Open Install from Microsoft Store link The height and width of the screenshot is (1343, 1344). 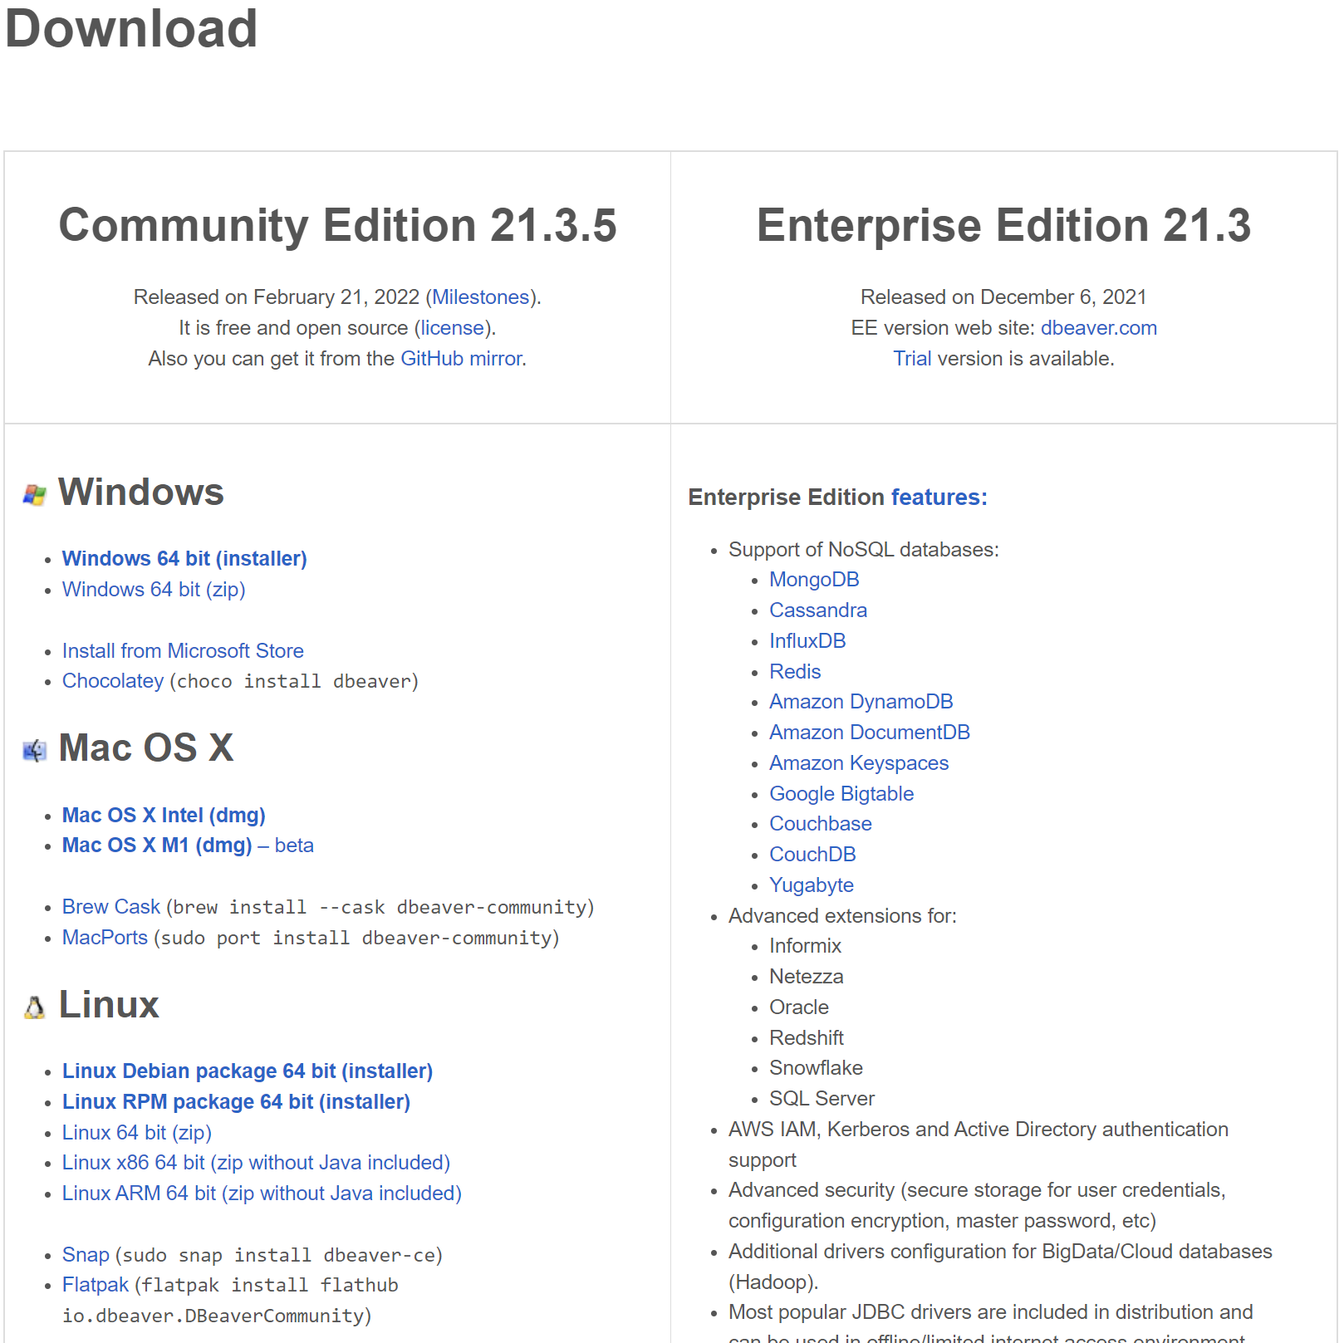(x=183, y=651)
